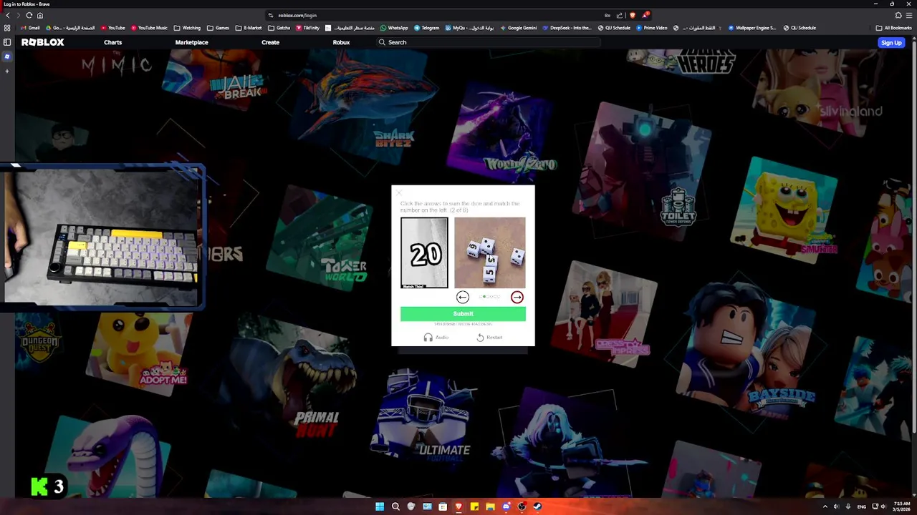Click the Sign Up button
Screen dimensions: 917x515
click(891, 43)
